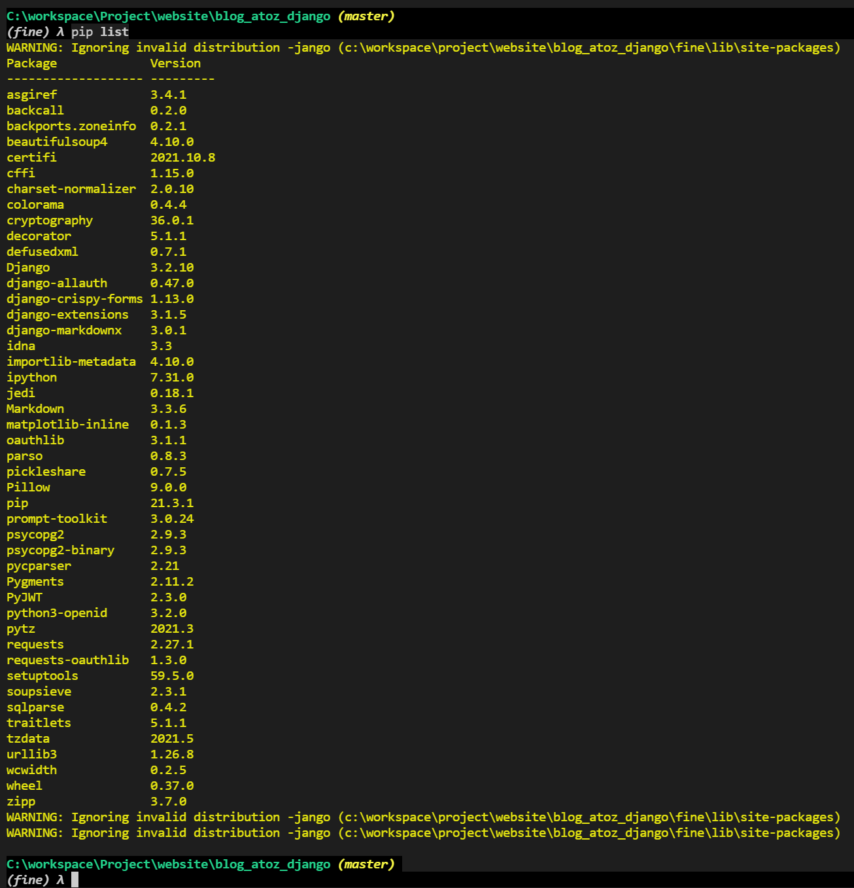Click the 'ipython' package name
The image size is (854, 888).
point(31,378)
